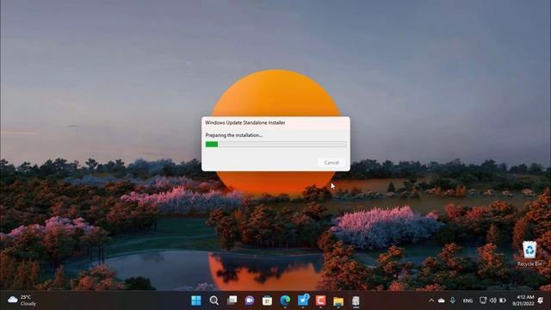
Task: Select the Standalone Installer taskbar icon
Action: pyautogui.click(x=356, y=301)
